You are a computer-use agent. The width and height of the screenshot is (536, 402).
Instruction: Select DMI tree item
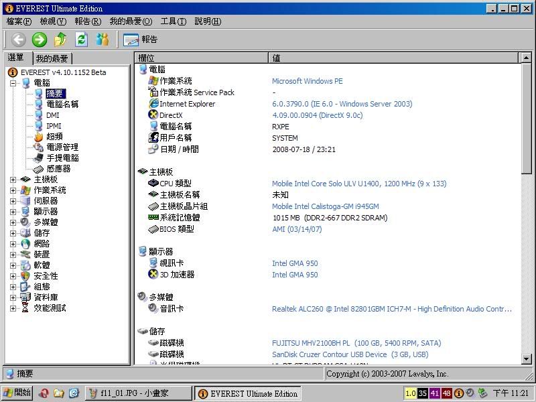[x=53, y=115]
